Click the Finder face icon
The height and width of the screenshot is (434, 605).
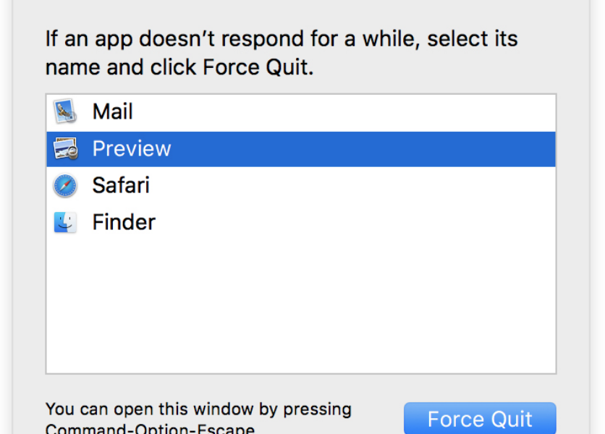[66, 222]
